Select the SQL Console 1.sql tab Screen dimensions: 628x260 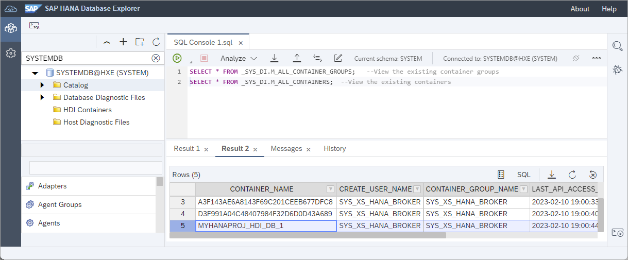coord(203,42)
